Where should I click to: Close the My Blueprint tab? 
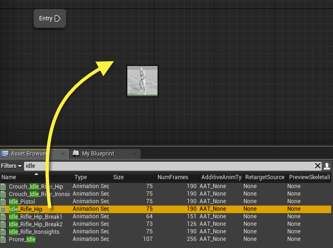[x=135, y=154]
